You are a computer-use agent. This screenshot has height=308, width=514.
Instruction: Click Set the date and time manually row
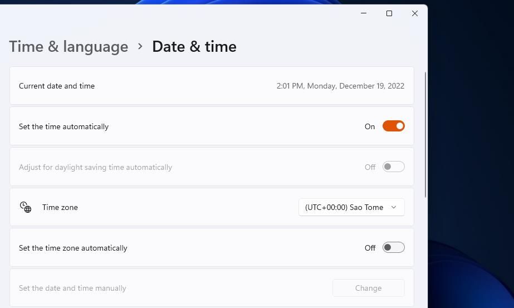(x=212, y=288)
